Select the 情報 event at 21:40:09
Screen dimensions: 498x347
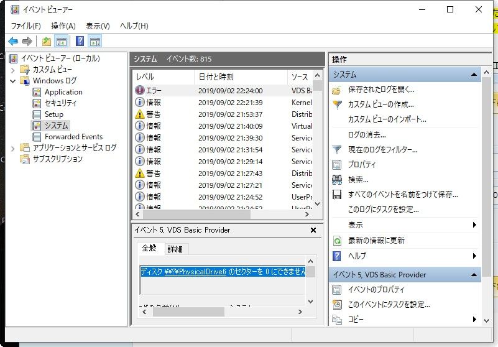[223, 126]
